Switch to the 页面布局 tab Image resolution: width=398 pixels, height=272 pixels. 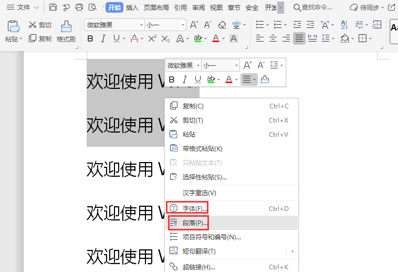[156, 8]
